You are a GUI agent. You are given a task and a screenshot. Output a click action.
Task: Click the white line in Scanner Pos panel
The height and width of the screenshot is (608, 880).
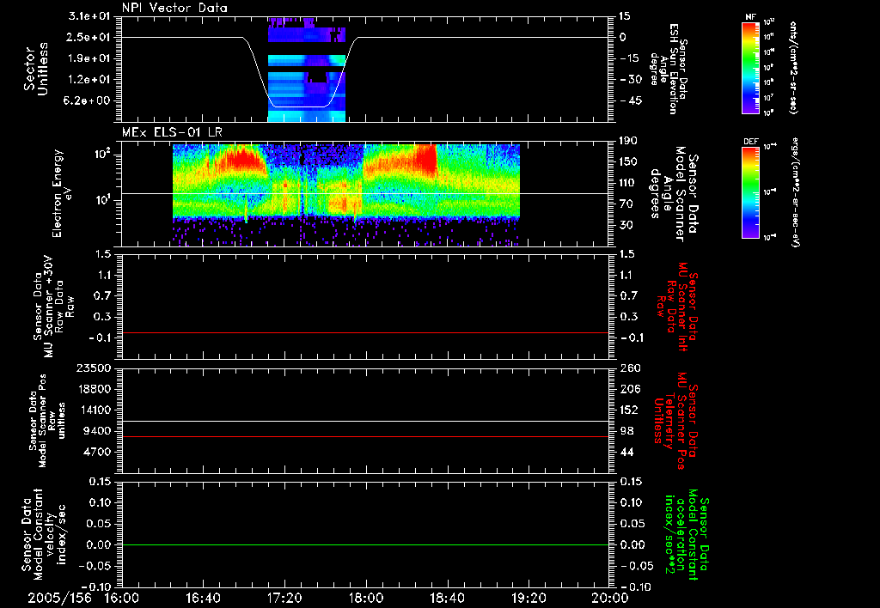pyautogui.click(x=365, y=422)
